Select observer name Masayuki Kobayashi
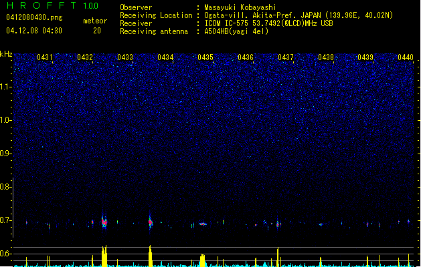 pos(240,7)
